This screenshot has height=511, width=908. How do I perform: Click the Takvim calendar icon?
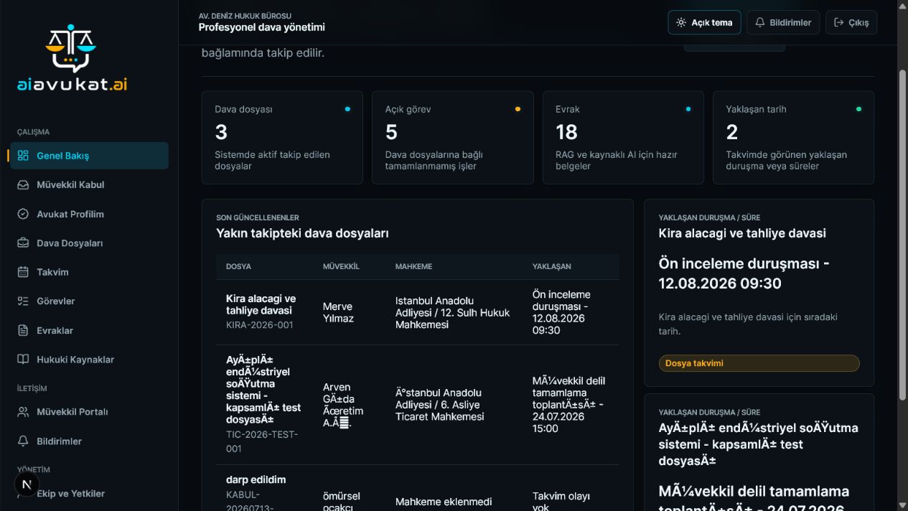pos(23,272)
